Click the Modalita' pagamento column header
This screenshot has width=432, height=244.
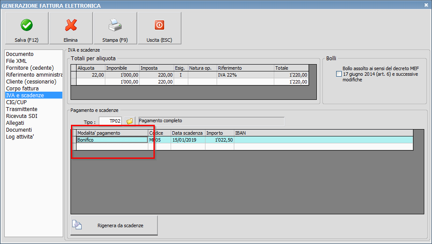pos(112,133)
